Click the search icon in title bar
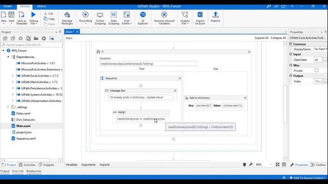This screenshot has width=328, height=184. [x=269, y=7]
